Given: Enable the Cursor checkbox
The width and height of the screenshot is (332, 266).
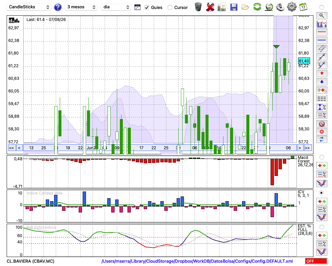Looking at the screenshot, I should (170, 7).
